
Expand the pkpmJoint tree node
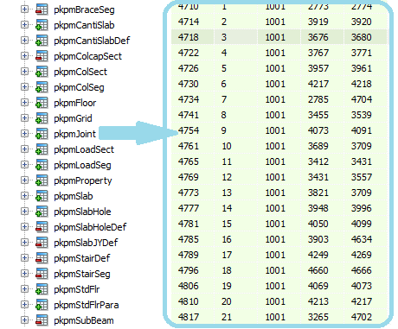point(24,134)
